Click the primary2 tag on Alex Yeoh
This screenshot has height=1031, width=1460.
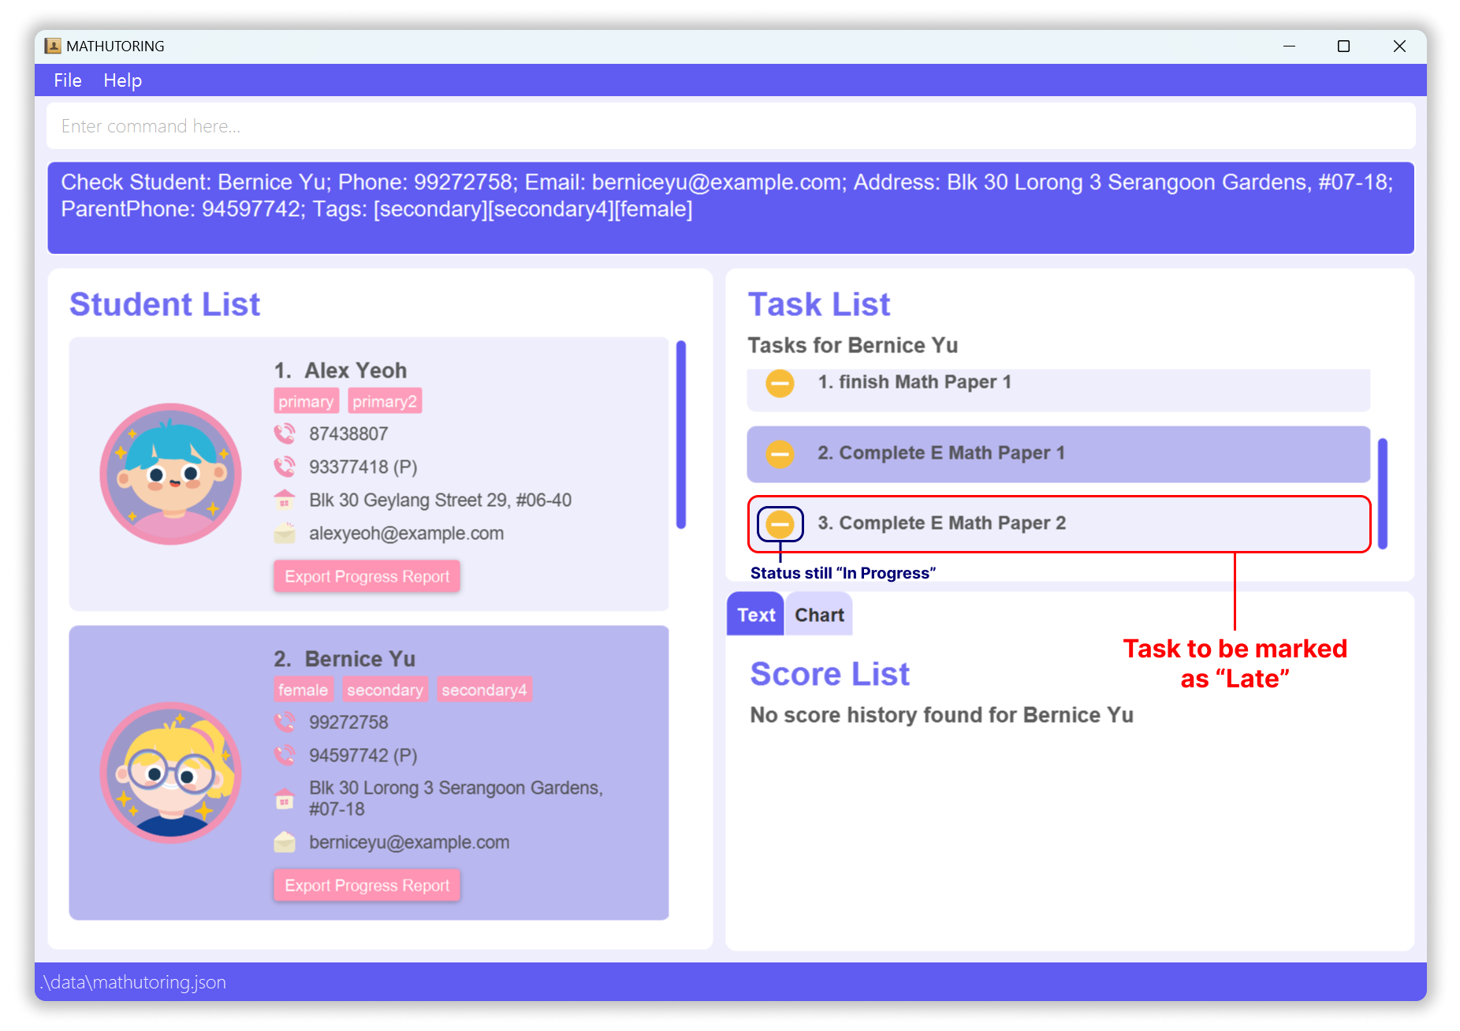coord(385,401)
